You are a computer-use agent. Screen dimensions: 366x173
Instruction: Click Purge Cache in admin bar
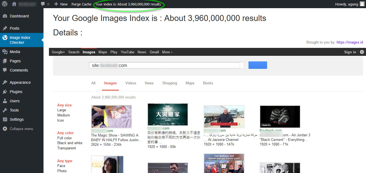pos(81,4)
